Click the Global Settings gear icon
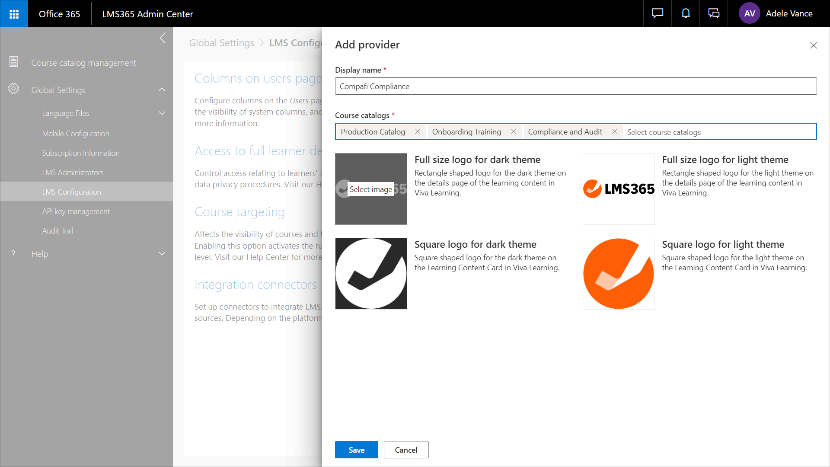This screenshot has width=830, height=467. tap(14, 89)
